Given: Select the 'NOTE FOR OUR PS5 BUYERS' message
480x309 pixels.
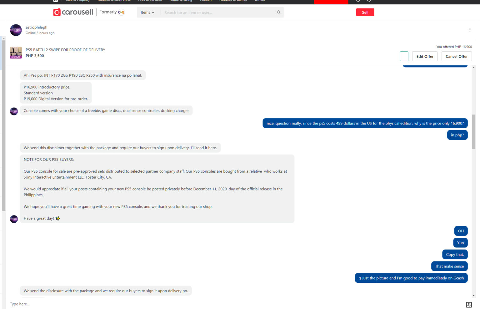Looking at the screenshot, I should pyautogui.click(x=157, y=189).
